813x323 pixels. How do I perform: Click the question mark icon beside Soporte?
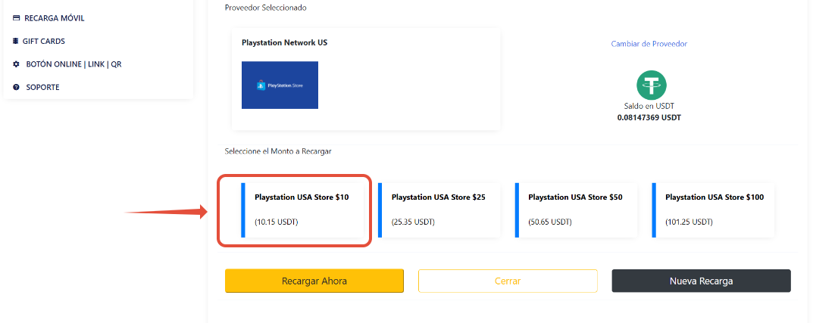16,87
